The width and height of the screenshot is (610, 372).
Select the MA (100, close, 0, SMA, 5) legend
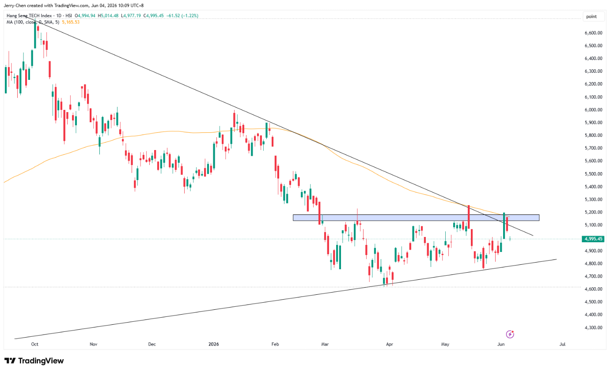(33, 21)
